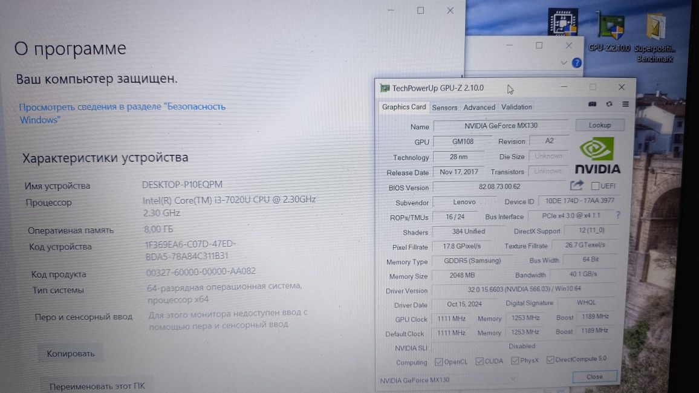This screenshot has height=393, width=699.
Task: Open the Безопасность Windows details link
Action: click(122, 113)
